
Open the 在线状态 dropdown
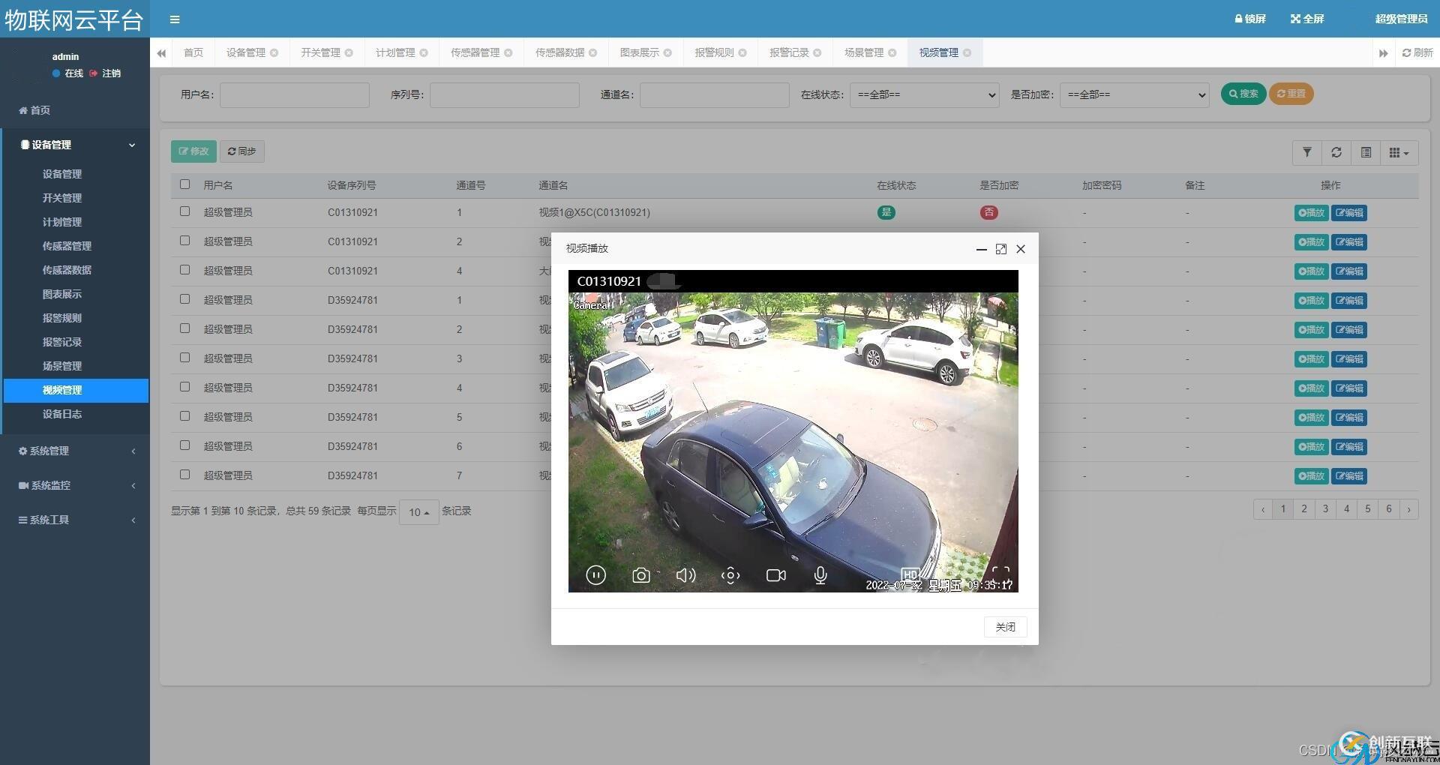924,94
